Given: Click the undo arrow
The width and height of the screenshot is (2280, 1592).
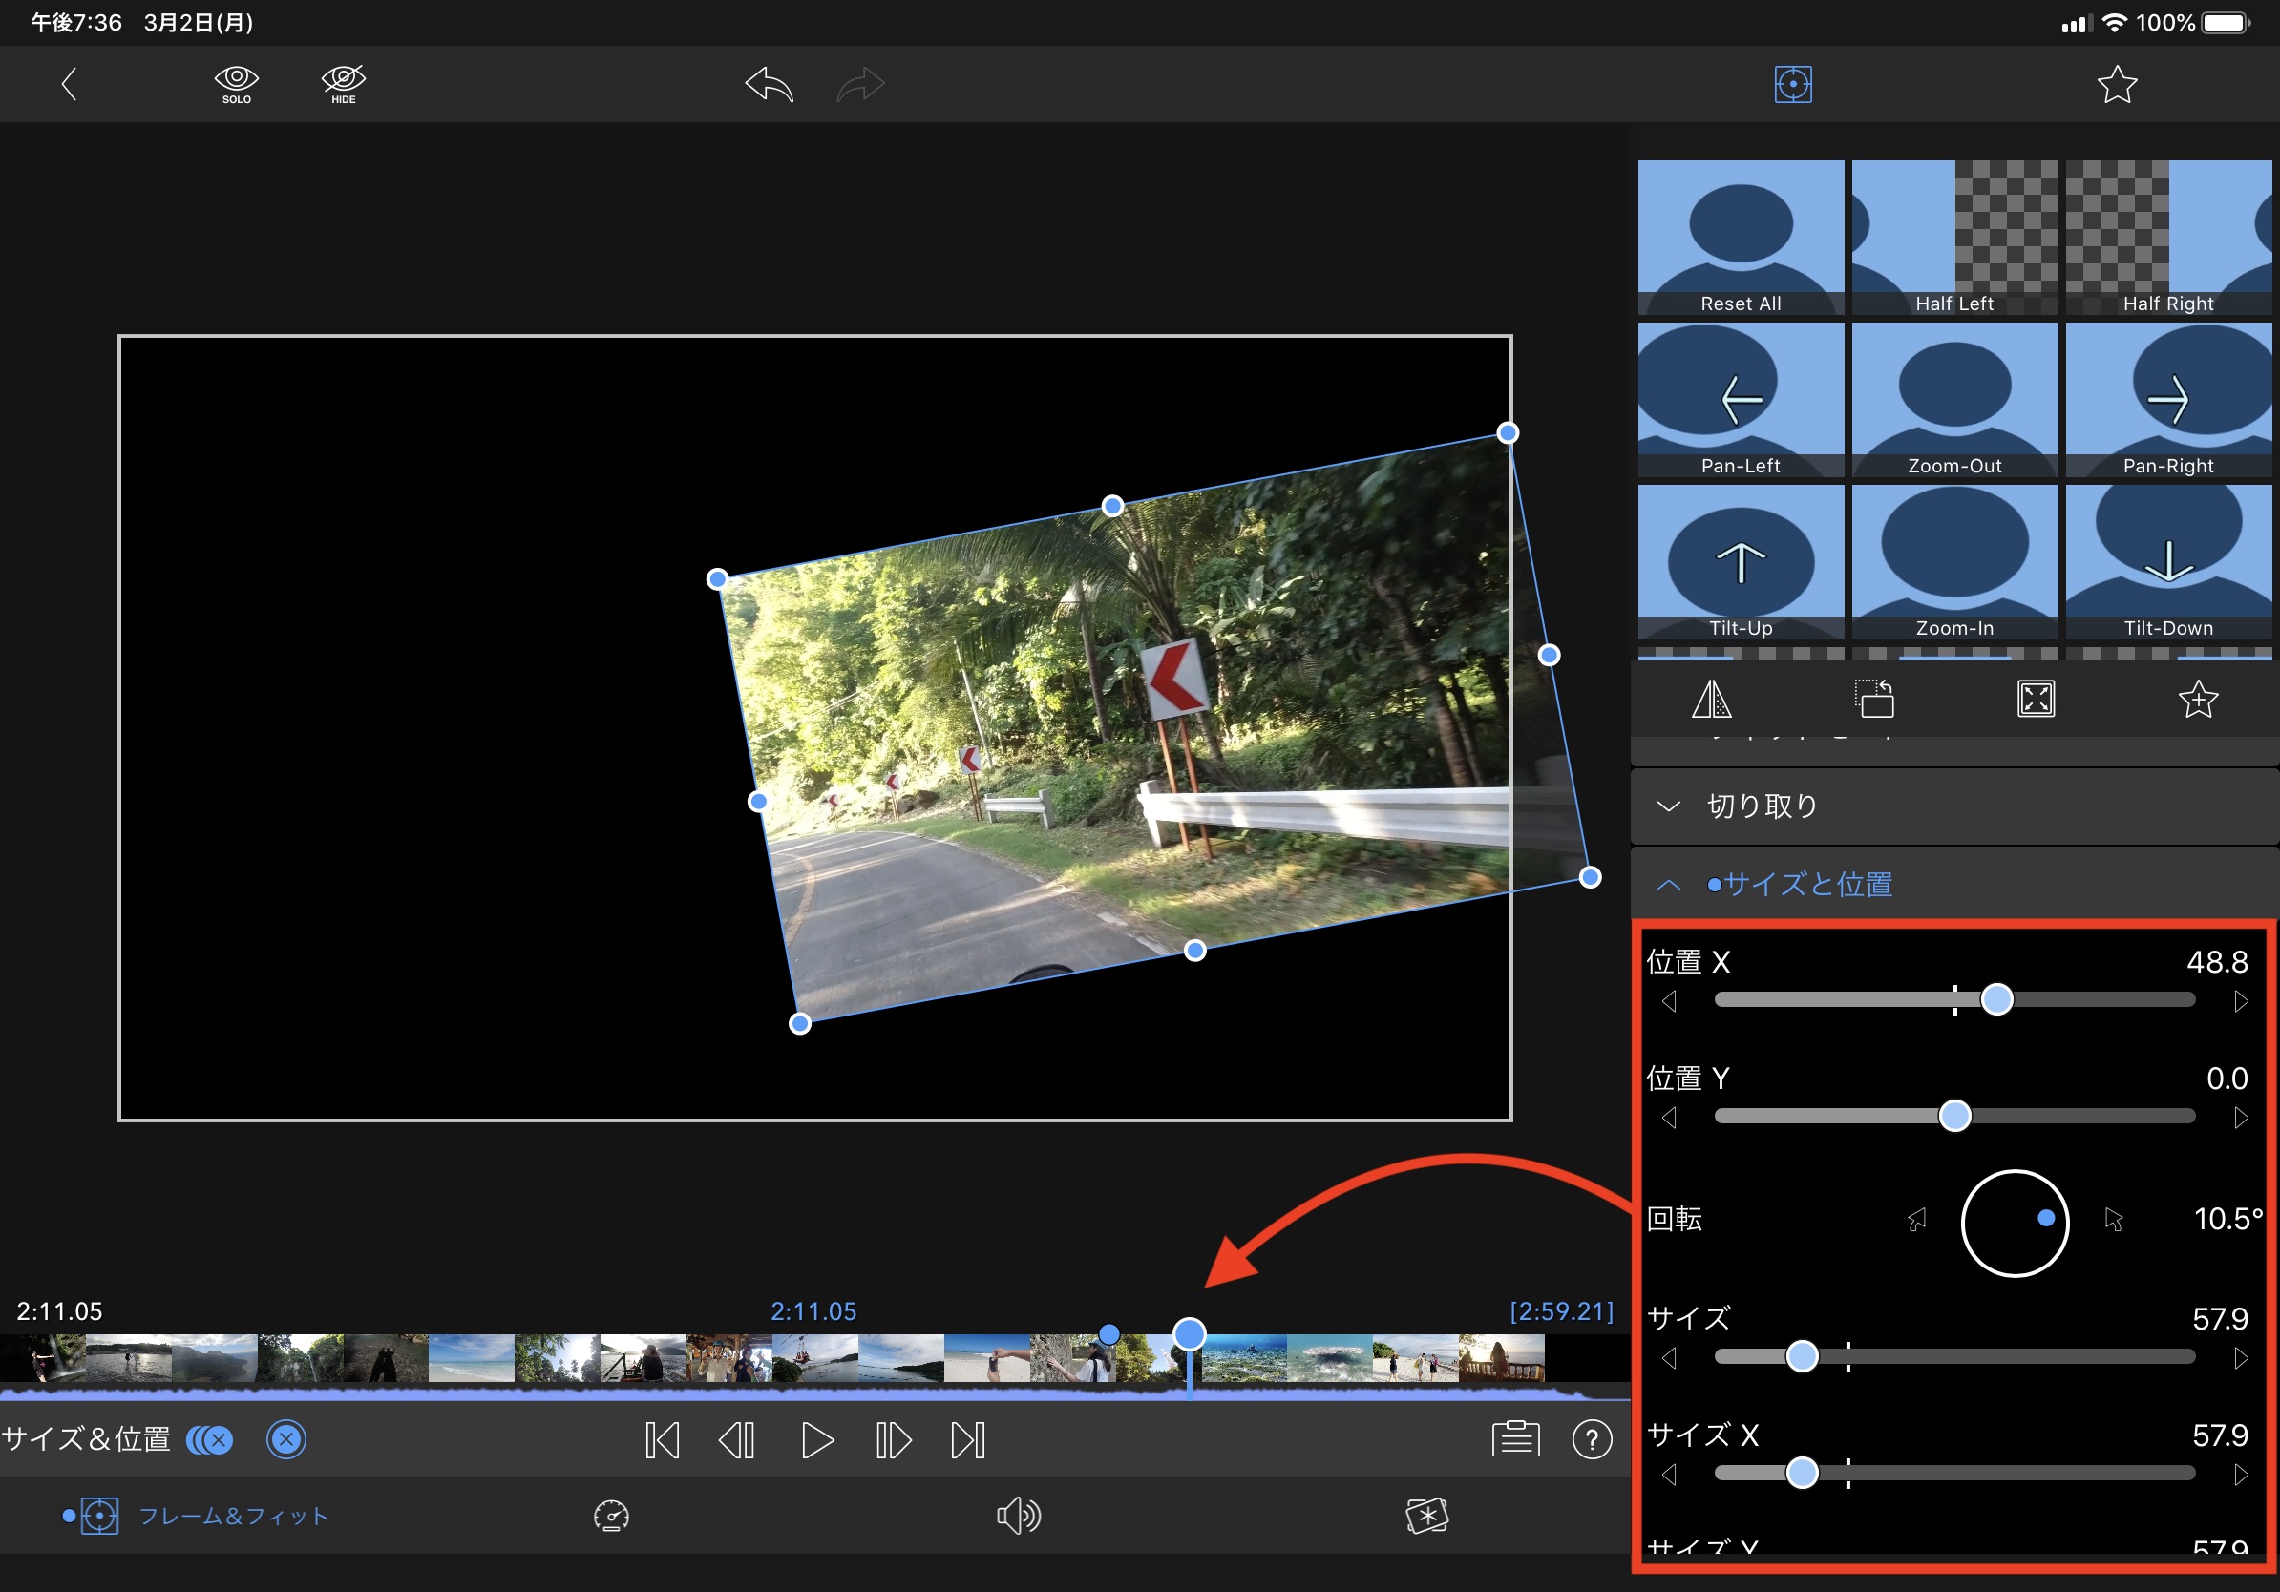Looking at the screenshot, I should [x=770, y=84].
